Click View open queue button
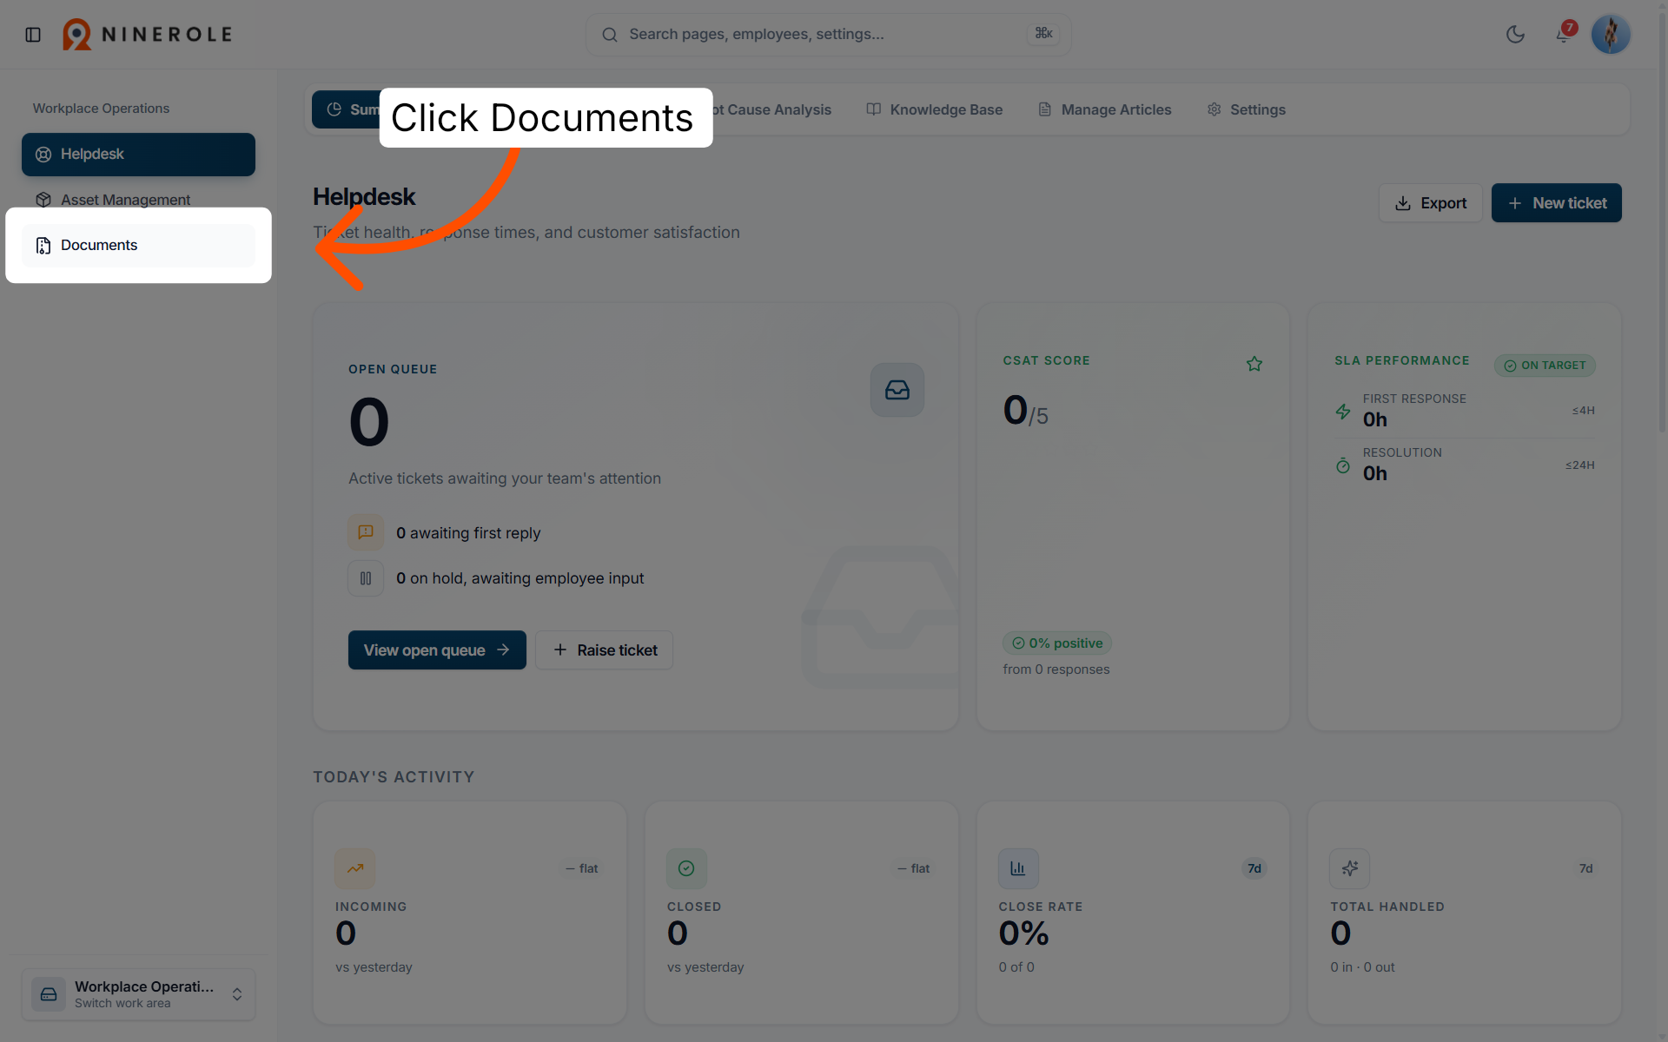The width and height of the screenshot is (1668, 1042). [437, 650]
